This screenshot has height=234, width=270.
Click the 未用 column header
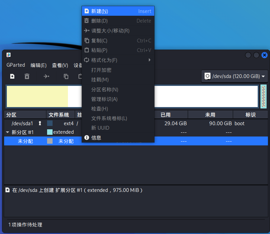point(210,115)
